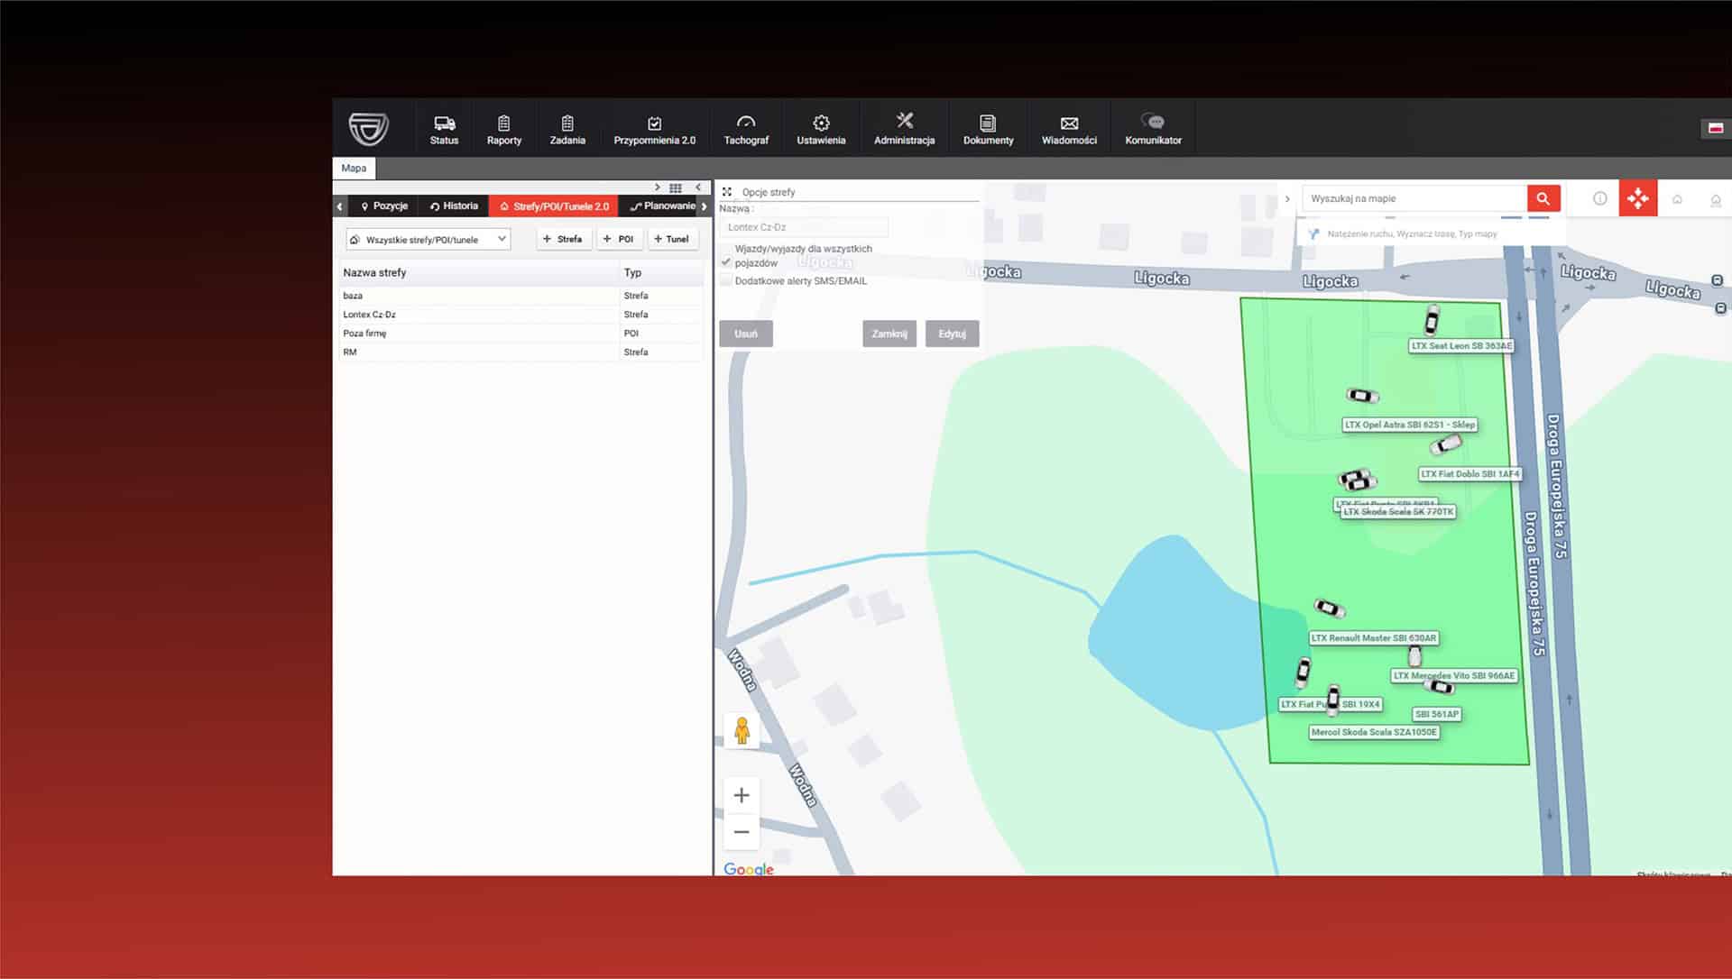The height and width of the screenshot is (979, 1732).
Task: Click the Street View pegman icon
Action: pyautogui.click(x=742, y=730)
